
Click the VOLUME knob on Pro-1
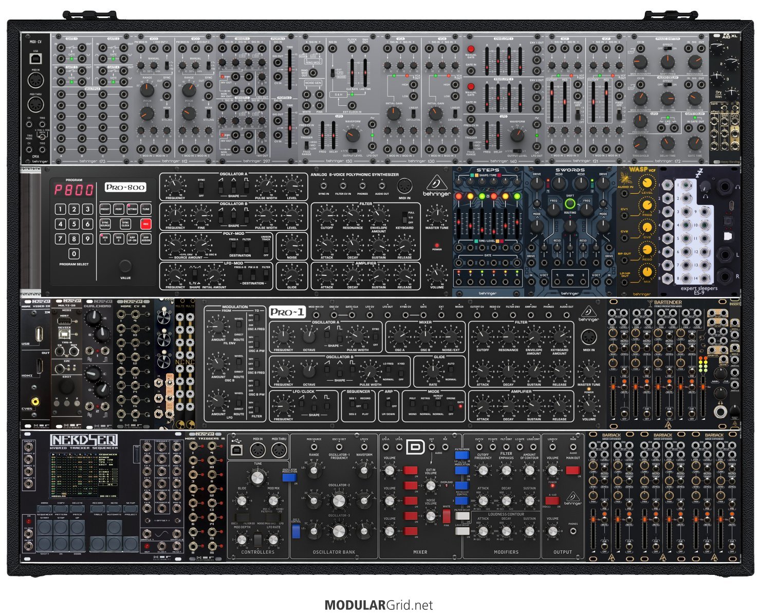click(x=589, y=406)
